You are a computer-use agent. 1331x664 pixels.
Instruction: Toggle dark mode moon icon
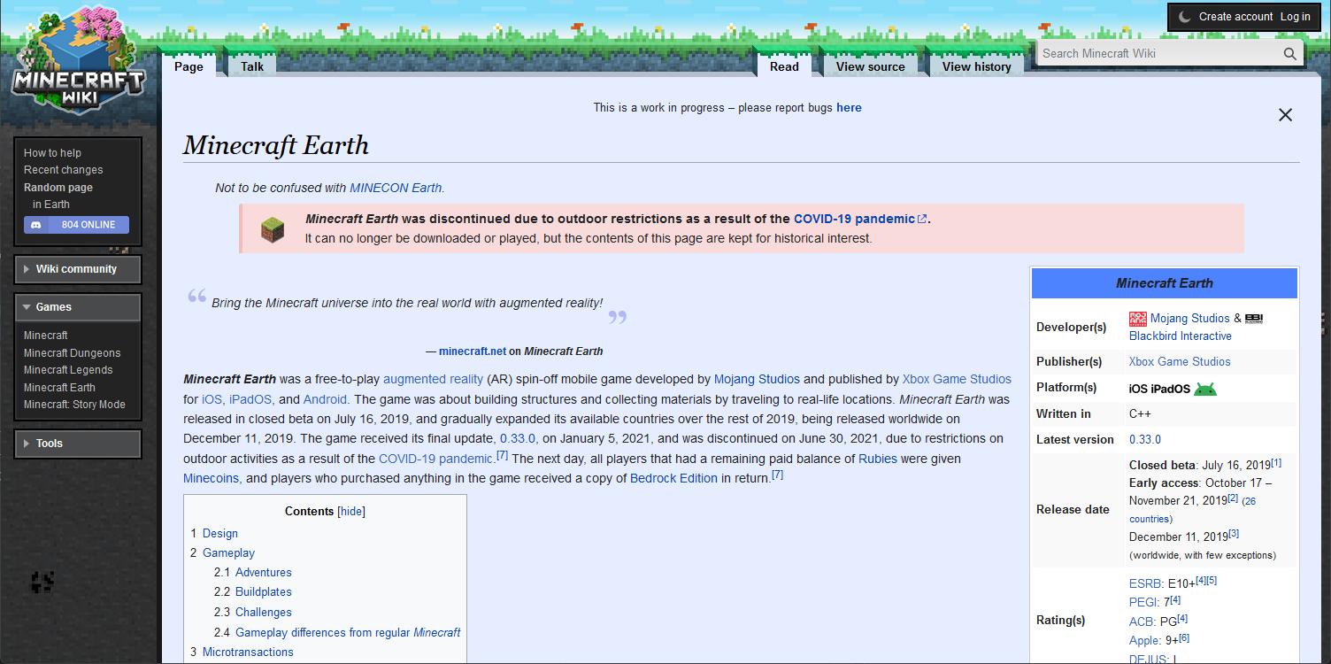click(x=1184, y=17)
